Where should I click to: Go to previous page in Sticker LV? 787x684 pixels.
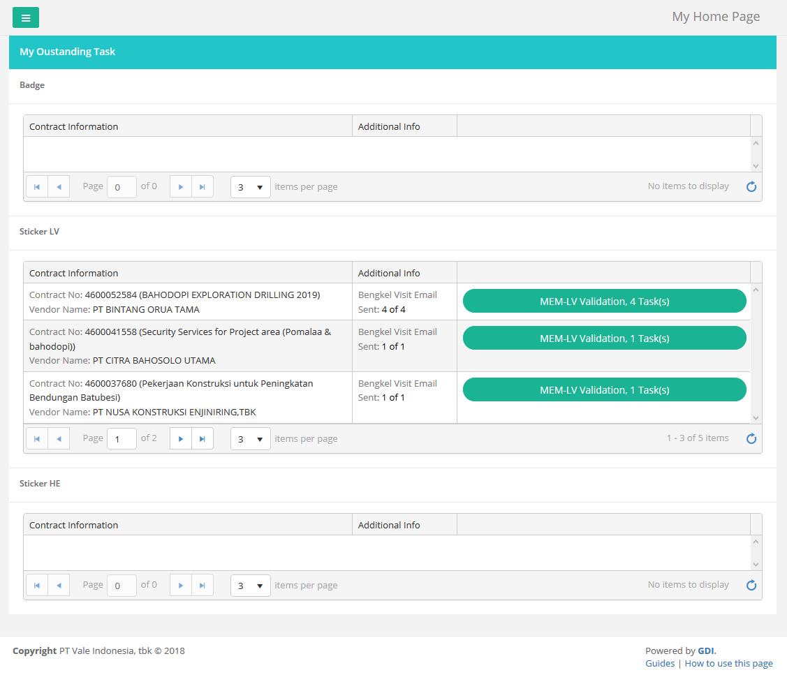[x=59, y=439]
